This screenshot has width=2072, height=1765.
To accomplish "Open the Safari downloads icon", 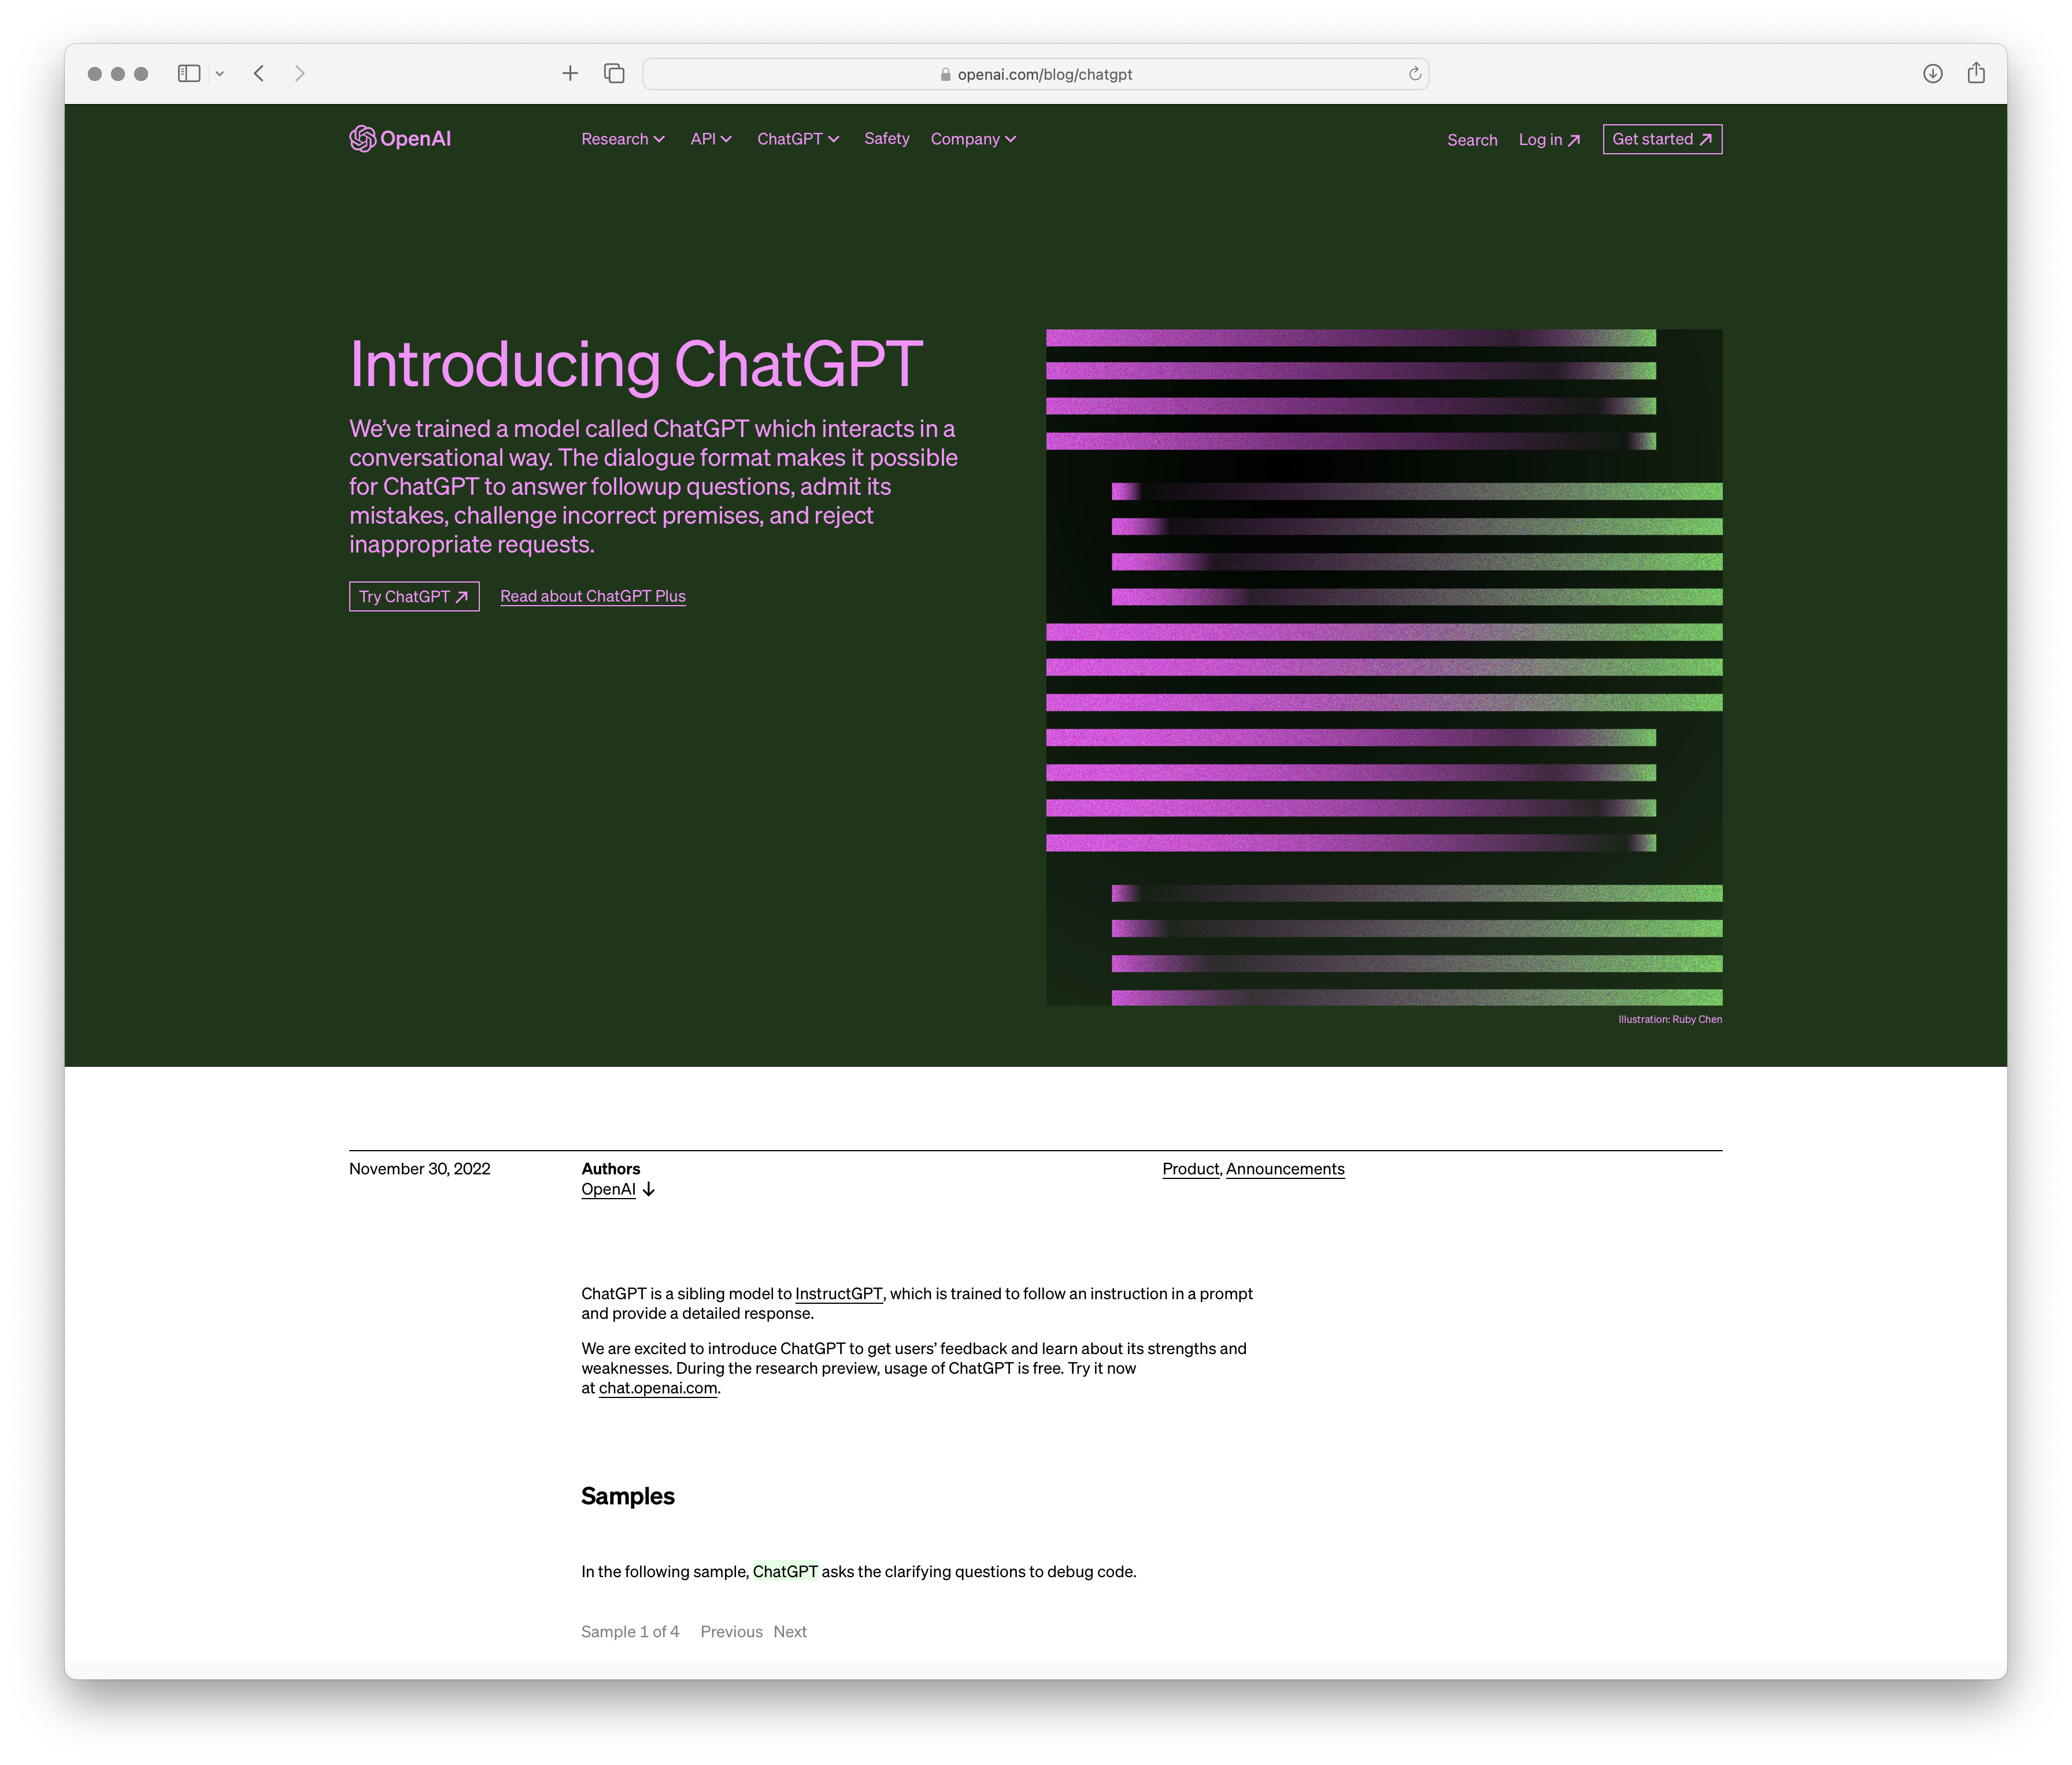I will click(1932, 73).
